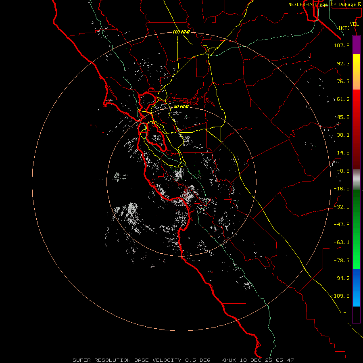
Task: Click the 45.6 velocity scale value
Action: [343, 117]
